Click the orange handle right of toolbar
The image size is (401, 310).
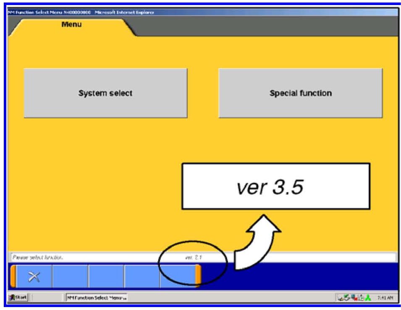point(198,276)
